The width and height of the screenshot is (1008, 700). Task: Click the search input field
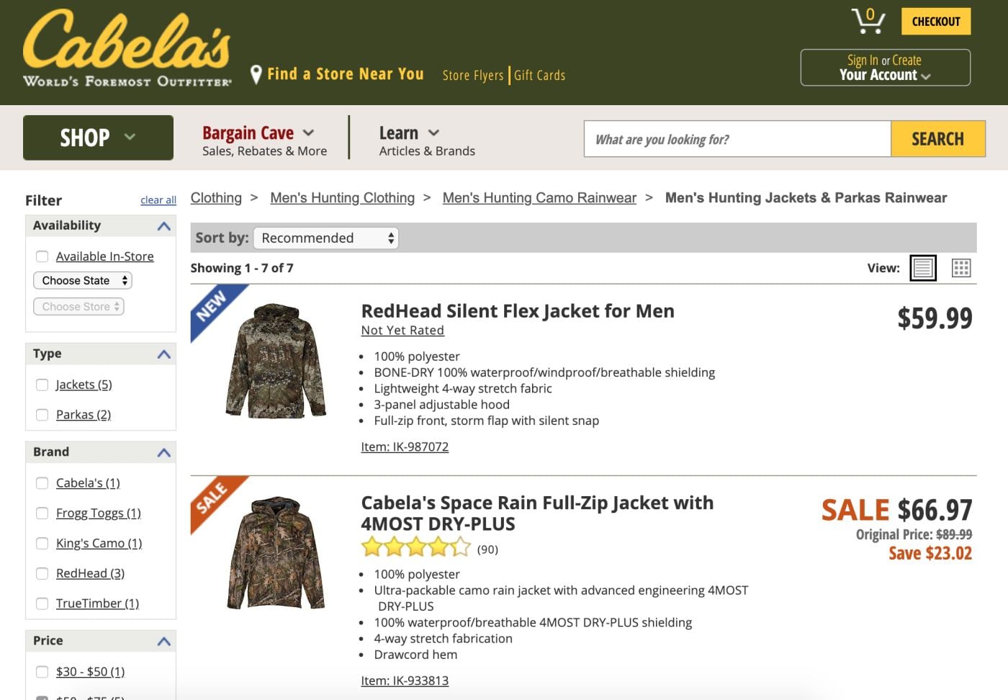click(x=737, y=139)
